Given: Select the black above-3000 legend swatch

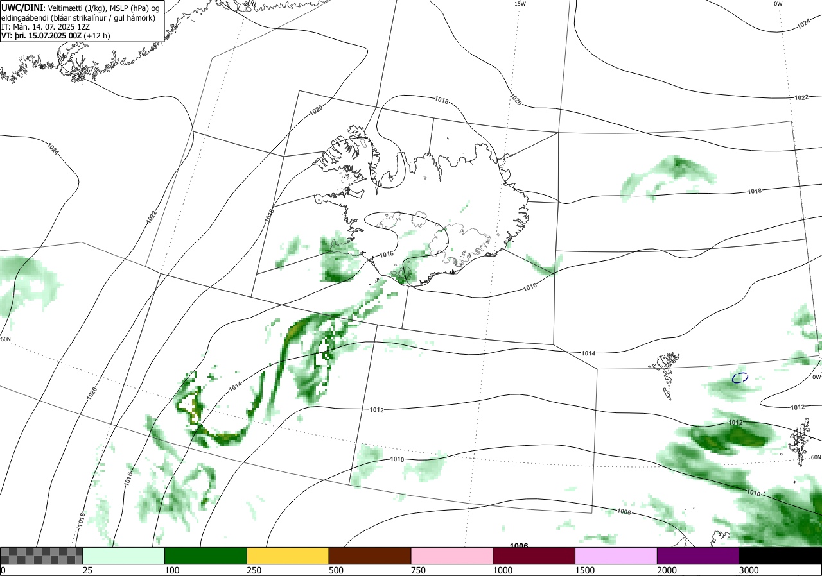Looking at the screenshot, I should pos(780,555).
